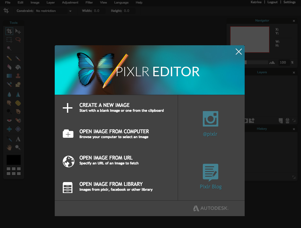Image resolution: width=301 pixels, height=228 pixels.
Task: Select the Crop tool in Tools panel
Action: tap(9, 31)
